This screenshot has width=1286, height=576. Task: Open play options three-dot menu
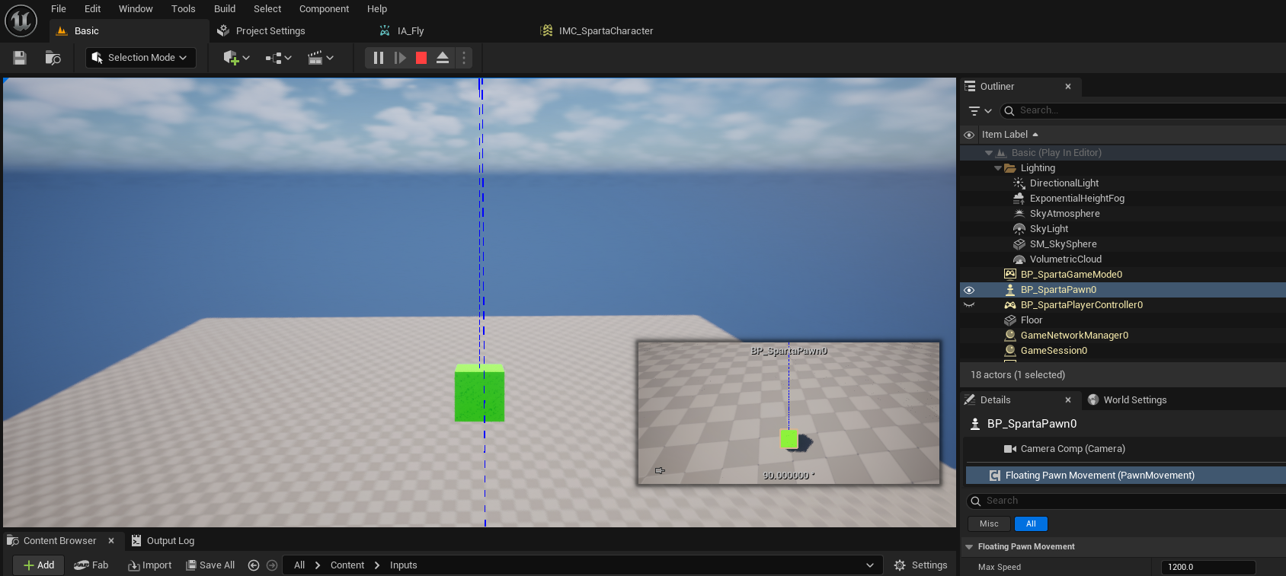pos(464,58)
